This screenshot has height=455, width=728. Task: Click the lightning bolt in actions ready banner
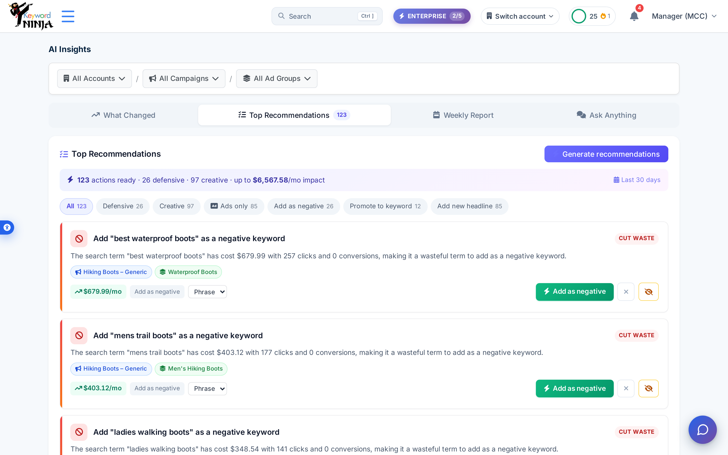pos(70,180)
